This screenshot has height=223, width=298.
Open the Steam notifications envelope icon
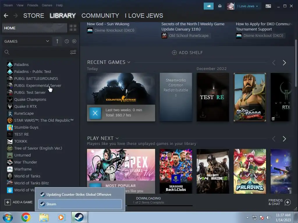pyautogui.click(x=220, y=6)
